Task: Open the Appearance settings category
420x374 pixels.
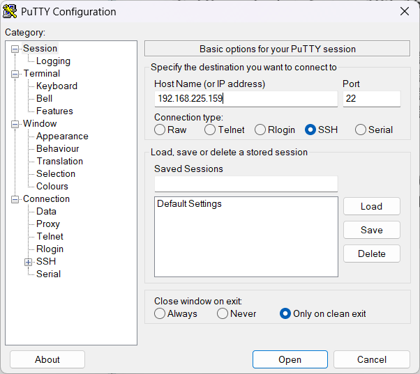Action: click(62, 137)
